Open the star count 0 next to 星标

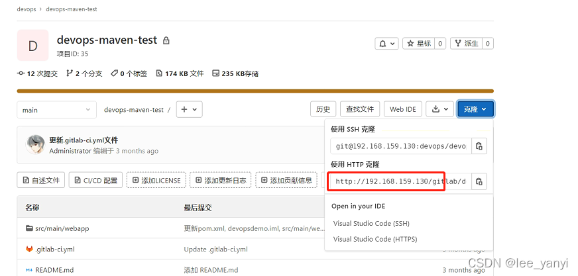[x=440, y=44]
